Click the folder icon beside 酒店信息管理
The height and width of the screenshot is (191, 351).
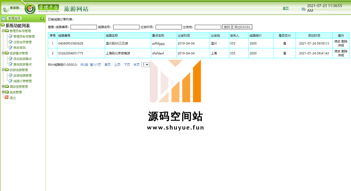pyautogui.click(x=7, y=87)
